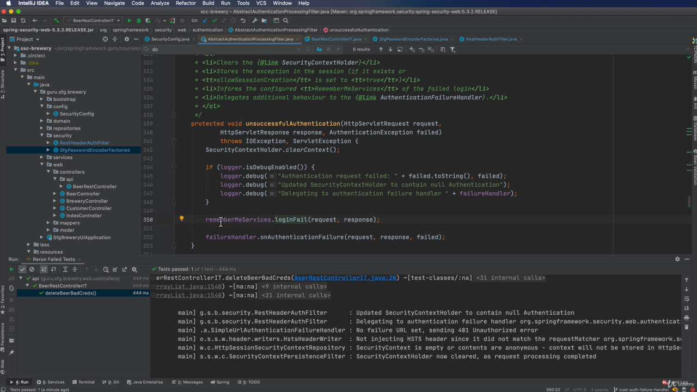Image resolution: width=697 pixels, height=392 pixels.
Task: Open the Project panel settings gear
Action: (x=126, y=39)
